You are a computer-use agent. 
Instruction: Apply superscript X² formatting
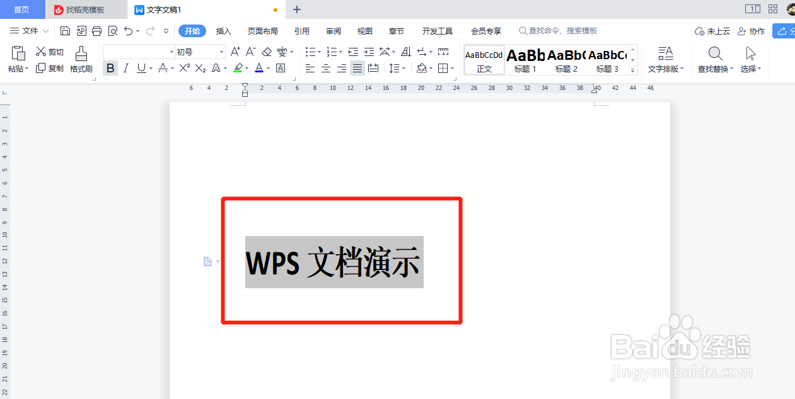pos(184,68)
